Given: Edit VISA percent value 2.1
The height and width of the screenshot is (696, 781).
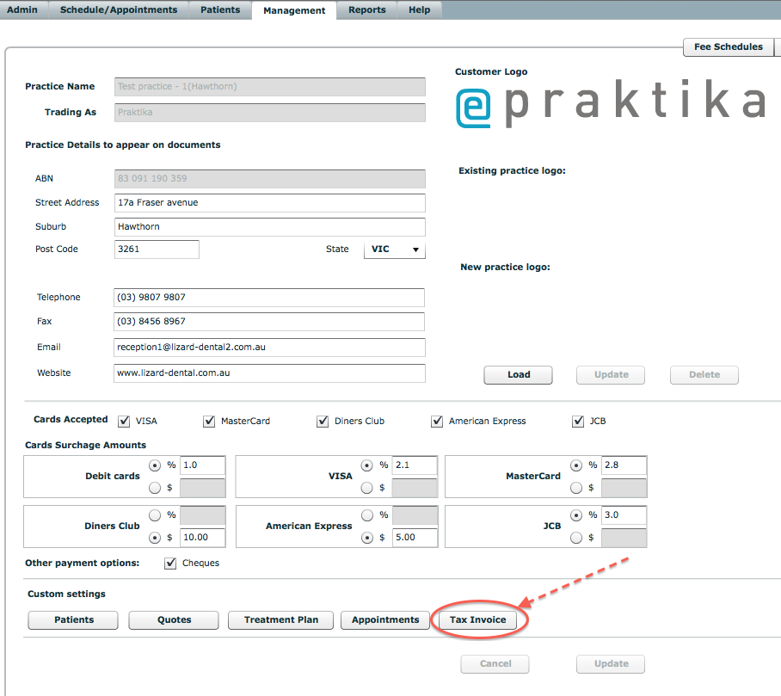Looking at the screenshot, I should [x=415, y=465].
